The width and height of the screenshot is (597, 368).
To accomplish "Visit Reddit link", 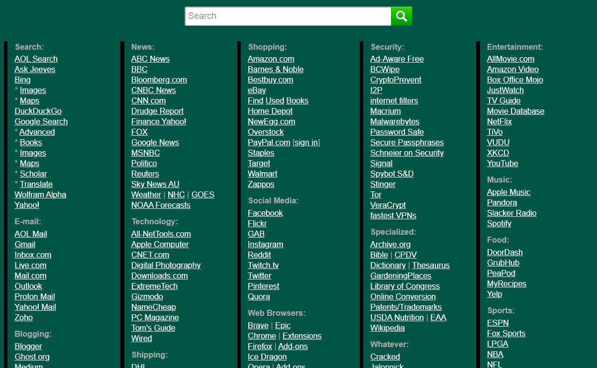I will point(259,255).
